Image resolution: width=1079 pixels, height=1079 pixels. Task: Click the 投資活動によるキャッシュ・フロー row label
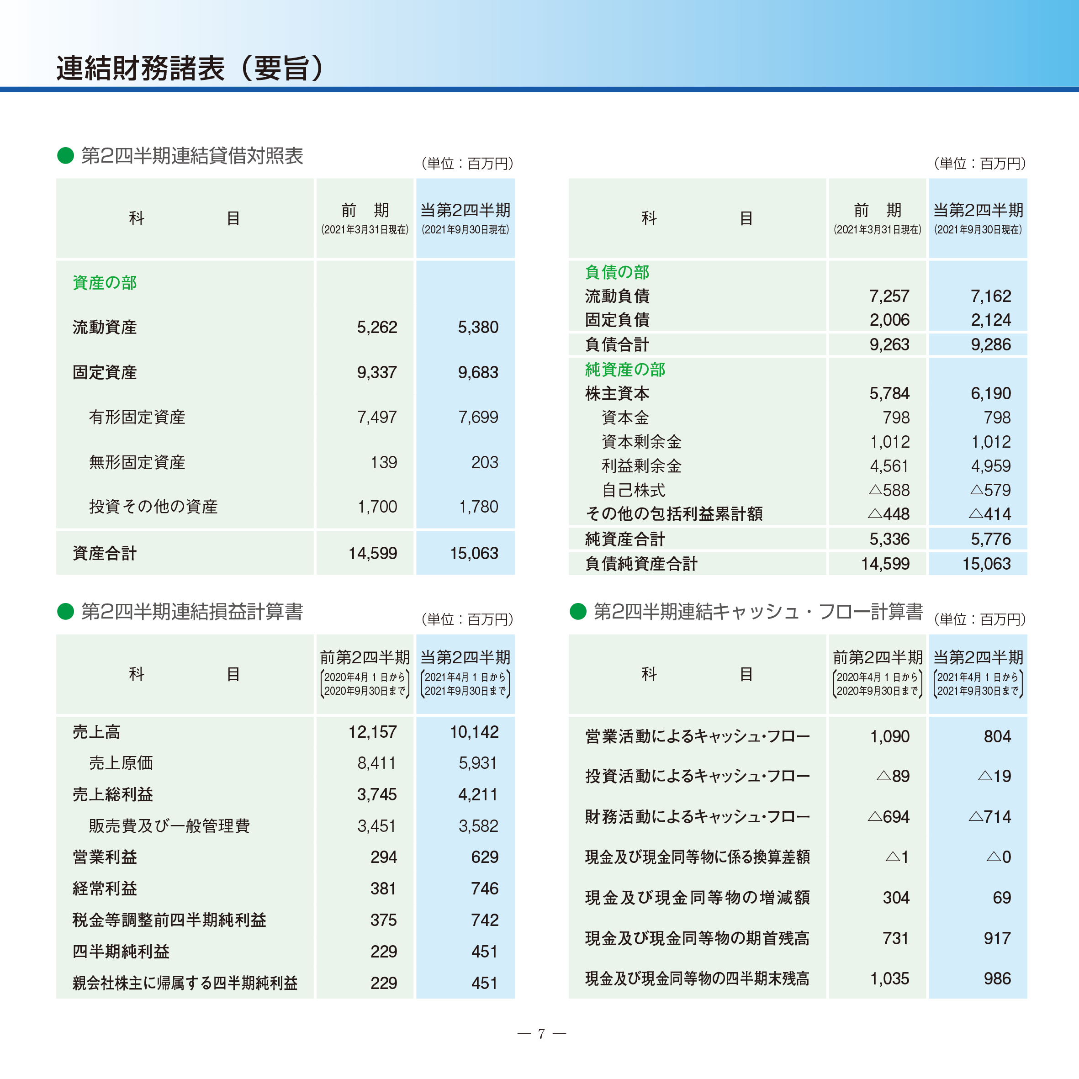[697, 776]
